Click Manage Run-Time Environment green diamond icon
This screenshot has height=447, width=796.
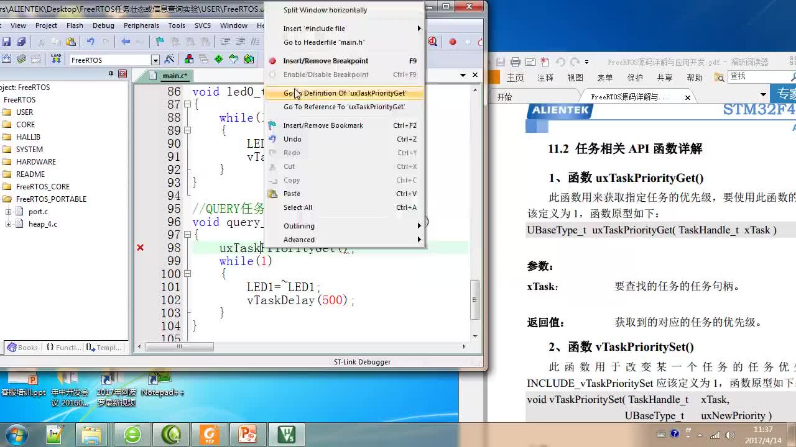click(218, 60)
